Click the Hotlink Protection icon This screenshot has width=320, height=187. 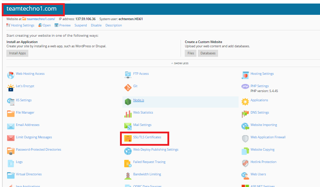(x=245, y=163)
